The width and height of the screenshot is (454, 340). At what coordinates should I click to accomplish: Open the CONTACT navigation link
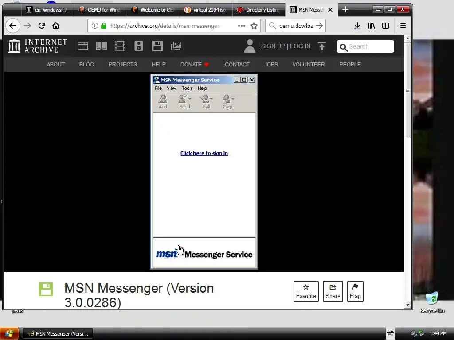pos(237,65)
